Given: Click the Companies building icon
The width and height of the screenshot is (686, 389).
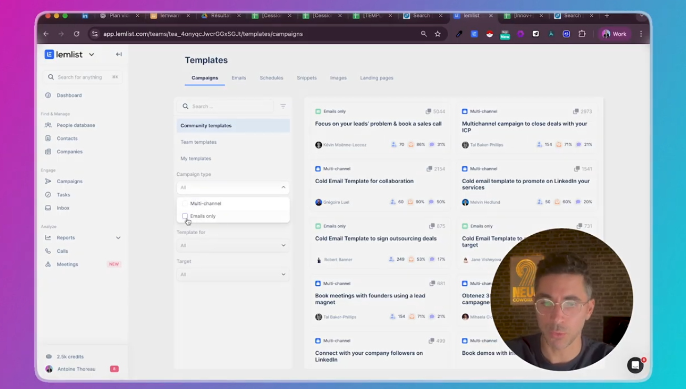Looking at the screenshot, I should [48, 152].
